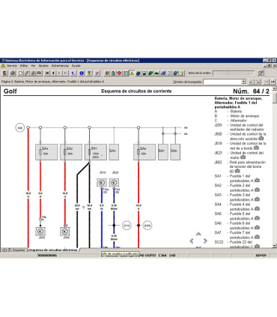Click the término de búsqueda input field

222,82
